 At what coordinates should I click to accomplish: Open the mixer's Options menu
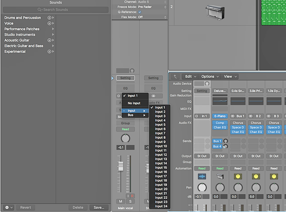pyautogui.click(x=210, y=76)
